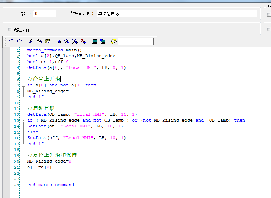This screenshot has width=271, height=198.
Task: Click the Cut scissors icon
Action: 31,41
